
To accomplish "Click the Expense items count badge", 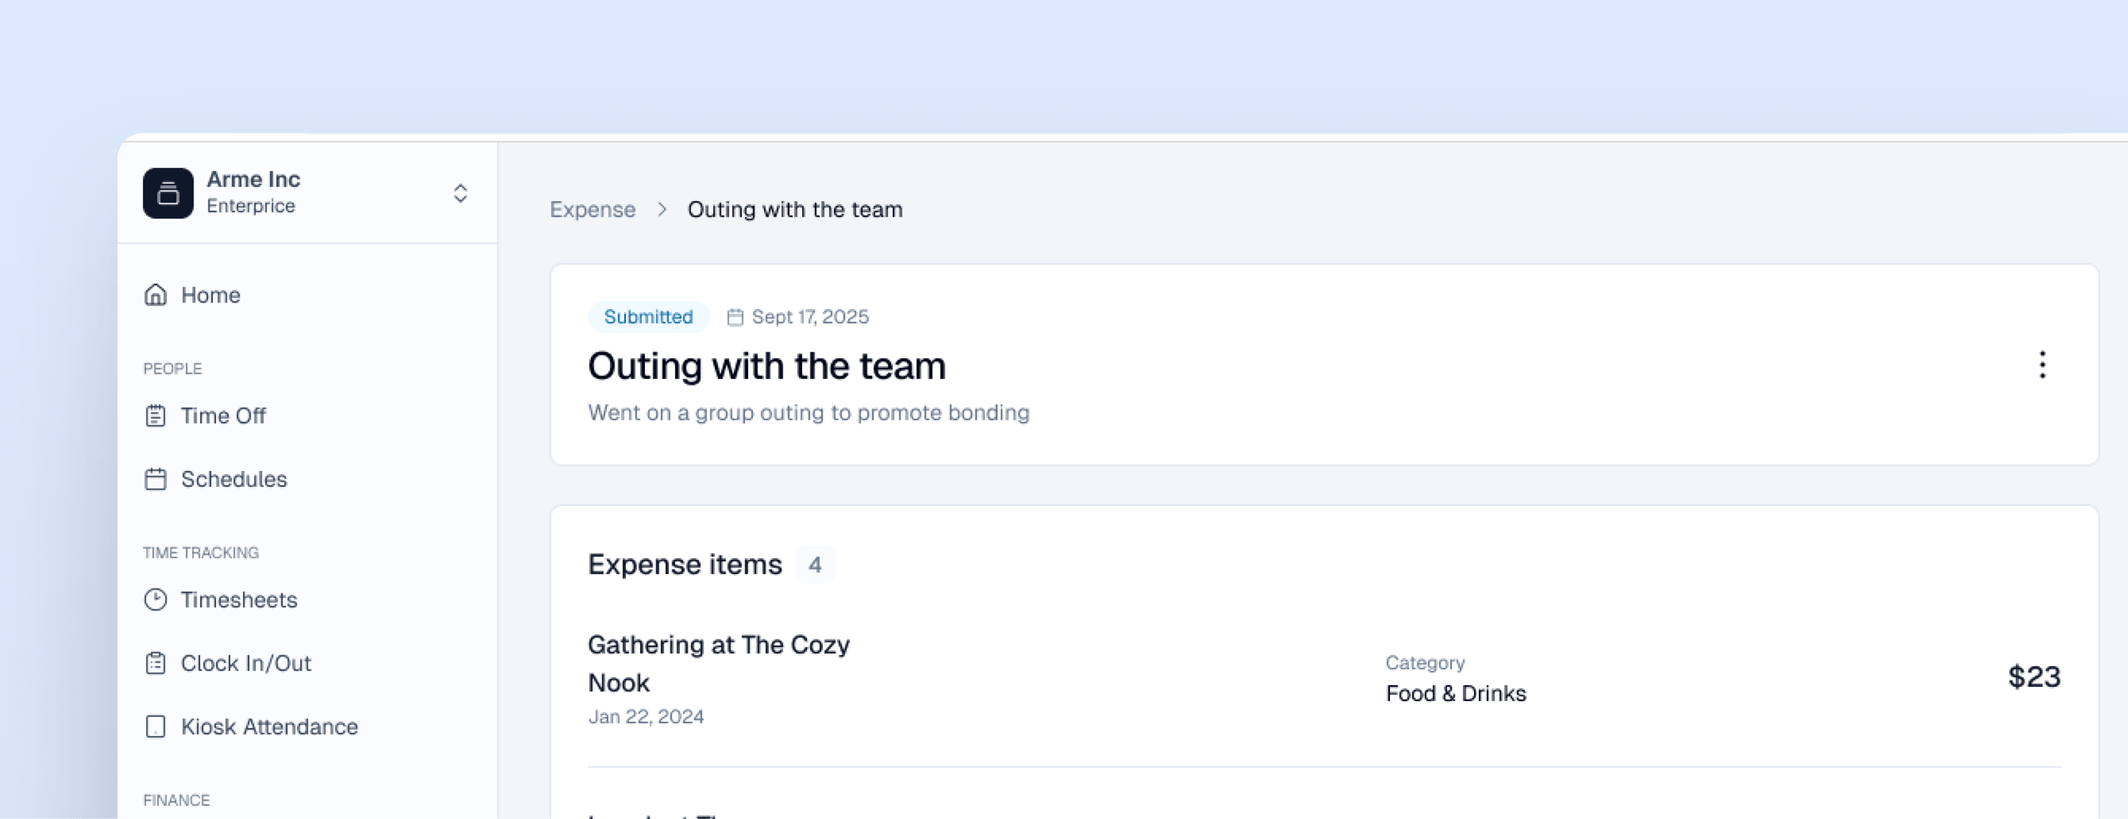I will tap(815, 565).
